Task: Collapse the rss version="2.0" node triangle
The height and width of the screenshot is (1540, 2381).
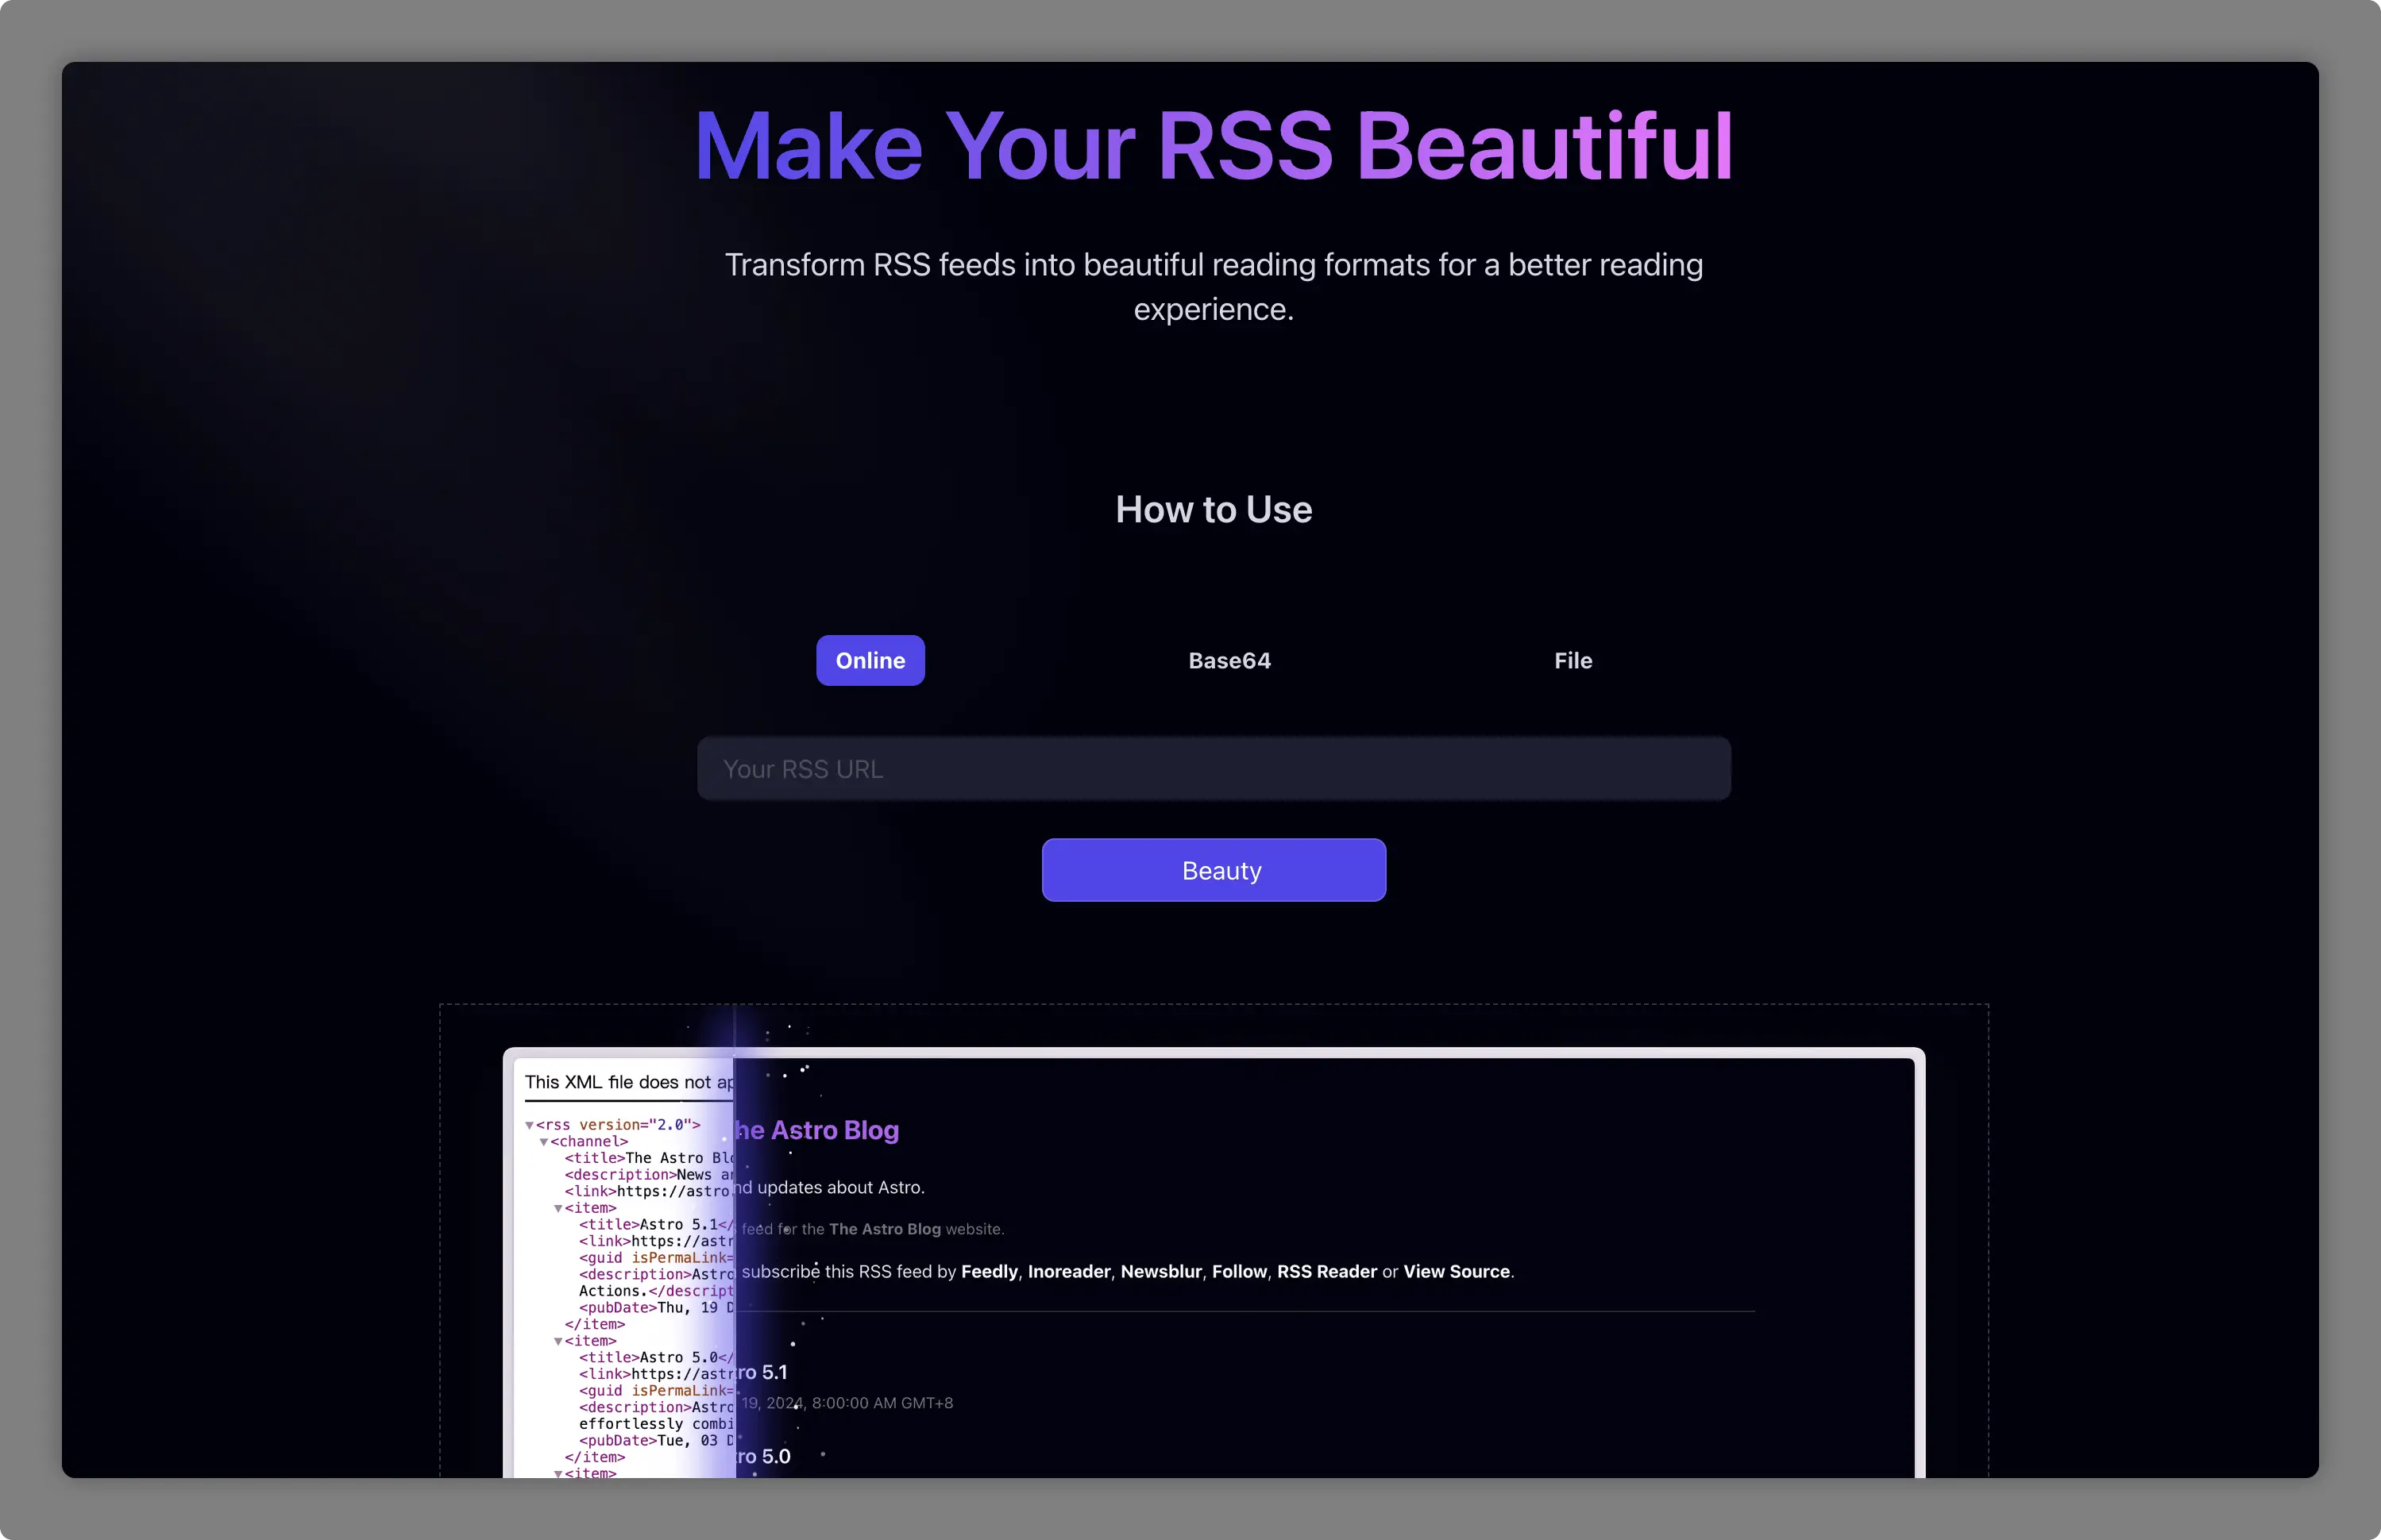Action: (x=529, y=1125)
